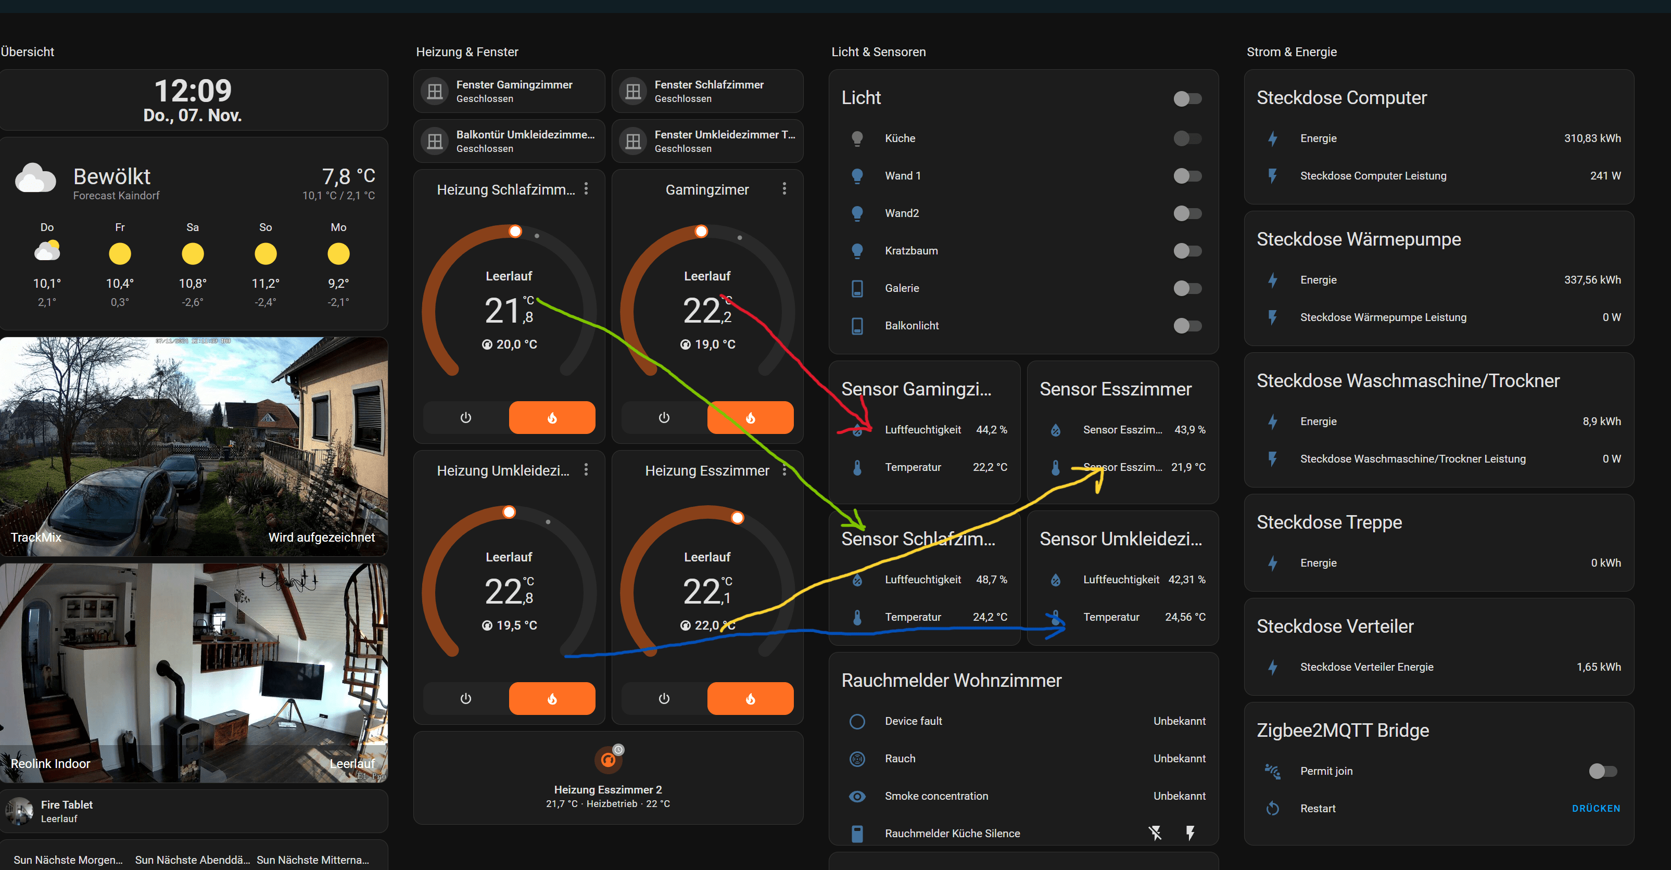This screenshot has height=870, width=1671.
Task: Open three-dot menu on Heizung Umkleidezimmer card
Action: 586,469
